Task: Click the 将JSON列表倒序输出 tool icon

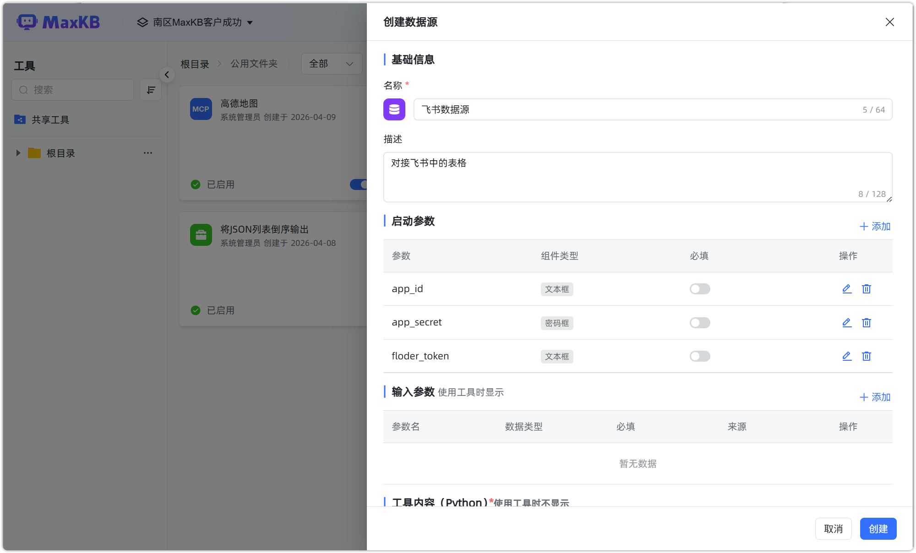Action: coord(201,235)
